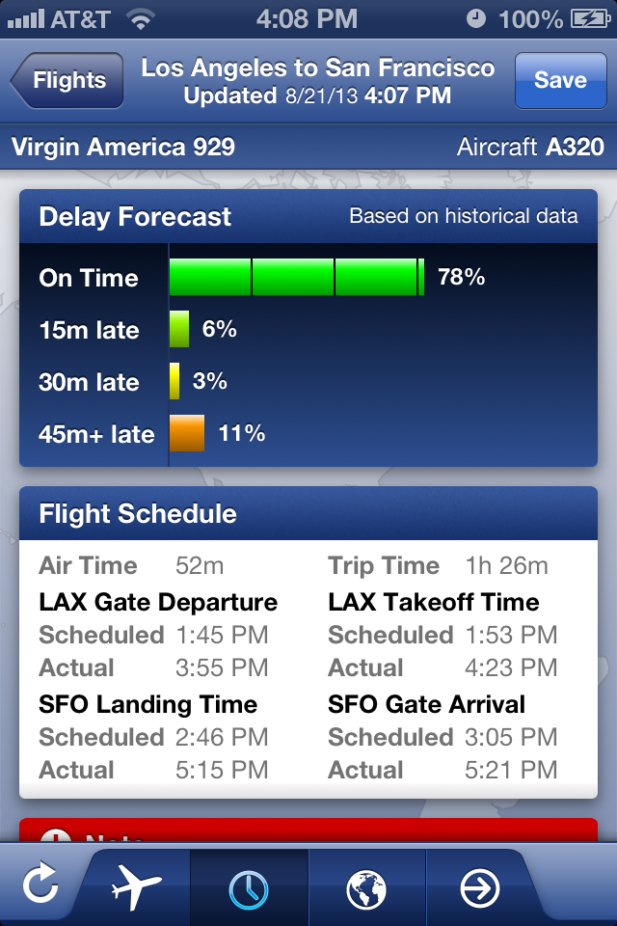Tap the Flight Schedule header

pyautogui.click(x=308, y=513)
